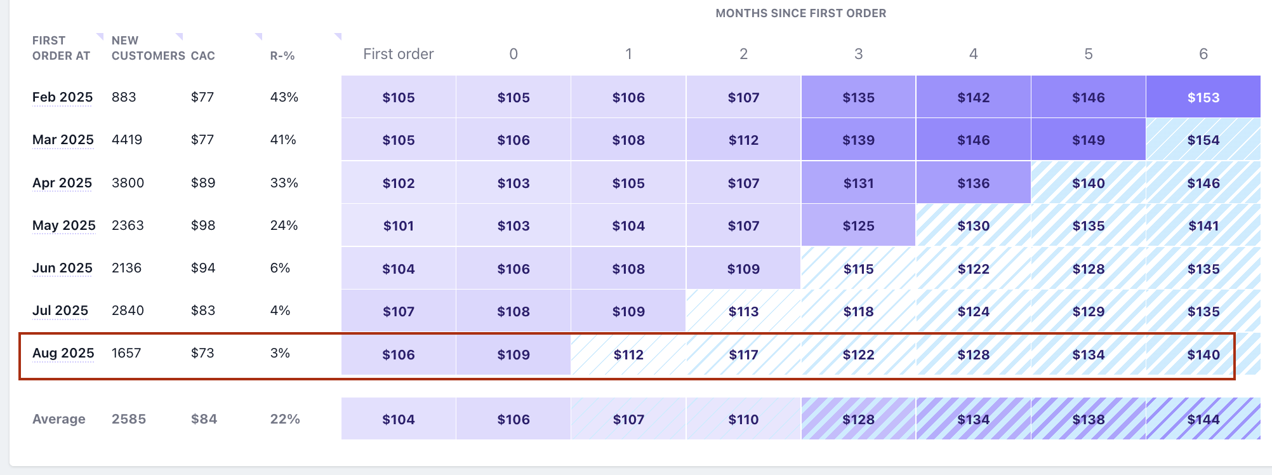Select the Apr 2025 cohort row label
Image resolution: width=1272 pixels, height=475 pixels.
click(x=62, y=183)
